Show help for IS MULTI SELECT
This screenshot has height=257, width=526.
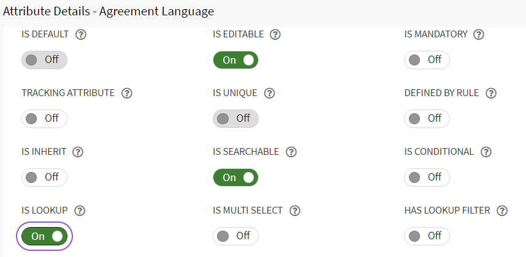295,210
